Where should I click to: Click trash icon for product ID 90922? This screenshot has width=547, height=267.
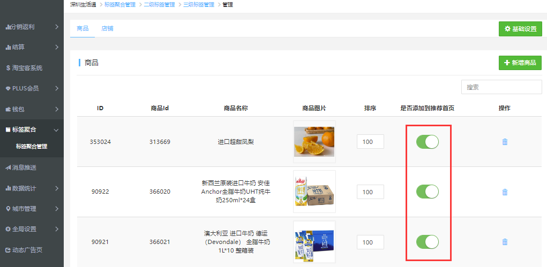click(504, 192)
